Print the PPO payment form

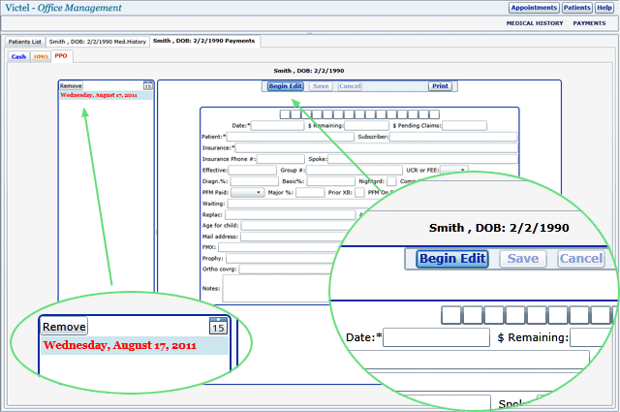pyautogui.click(x=440, y=86)
